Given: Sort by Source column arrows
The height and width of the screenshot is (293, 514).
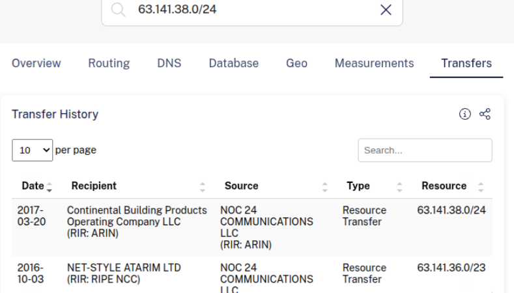Looking at the screenshot, I should click(324, 186).
